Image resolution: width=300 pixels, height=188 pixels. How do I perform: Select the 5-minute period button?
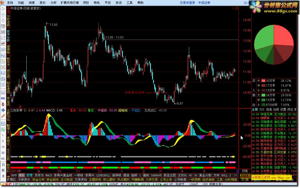coord(3,141)
